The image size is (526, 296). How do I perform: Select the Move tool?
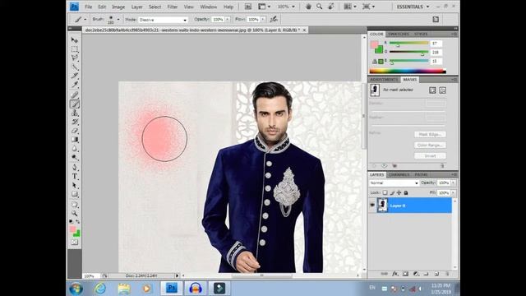click(75, 40)
